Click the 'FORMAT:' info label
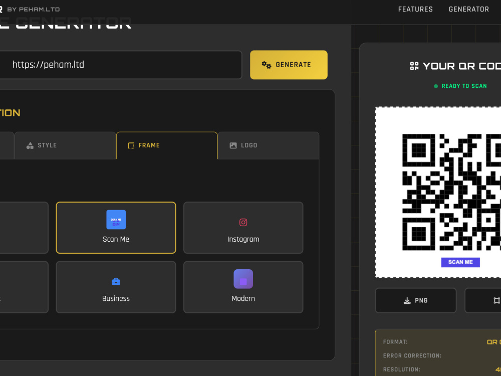This screenshot has width=501, height=376. [x=395, y=342]
